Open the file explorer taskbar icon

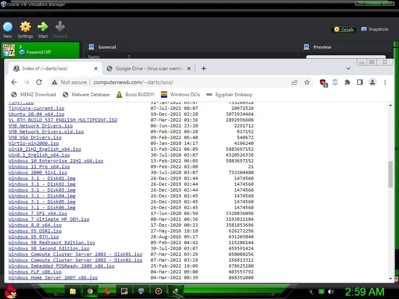pos(73,291)
